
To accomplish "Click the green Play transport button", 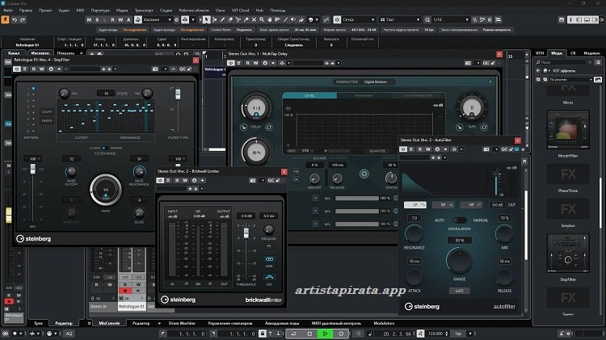I will point(325,334).
